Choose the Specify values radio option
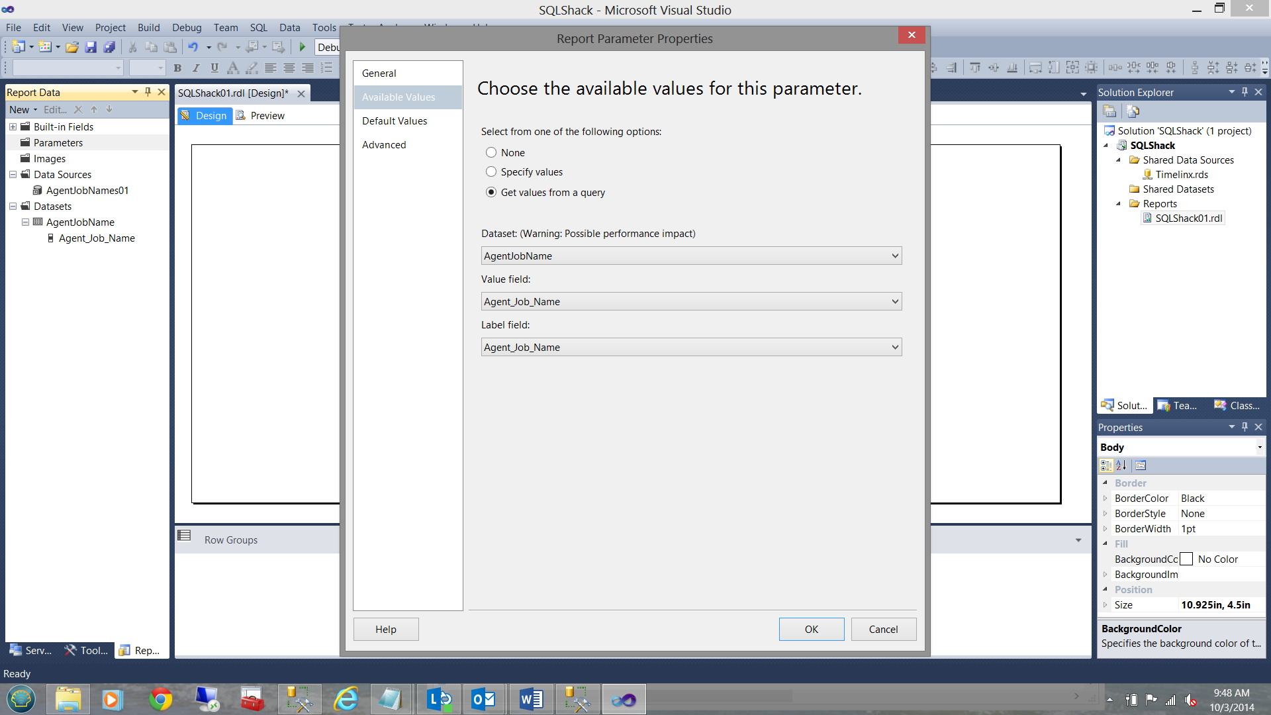1271x715 pixels. click(491, 172)
